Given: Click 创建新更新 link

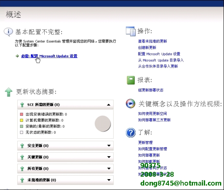Looking at the screenshot, I should pyautogui.click(x=147, y=48).
